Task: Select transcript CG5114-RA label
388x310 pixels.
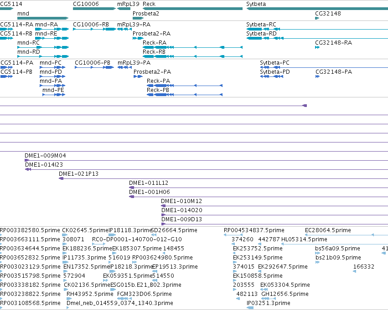Action: [x=16, y=25]
